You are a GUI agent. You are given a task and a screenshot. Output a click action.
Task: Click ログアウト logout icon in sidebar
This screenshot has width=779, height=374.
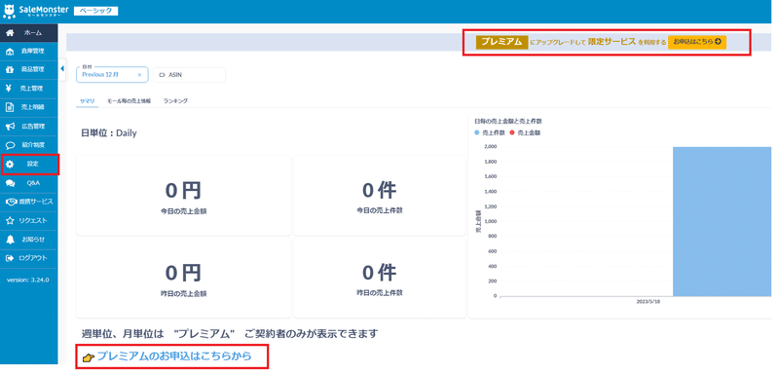10,258
